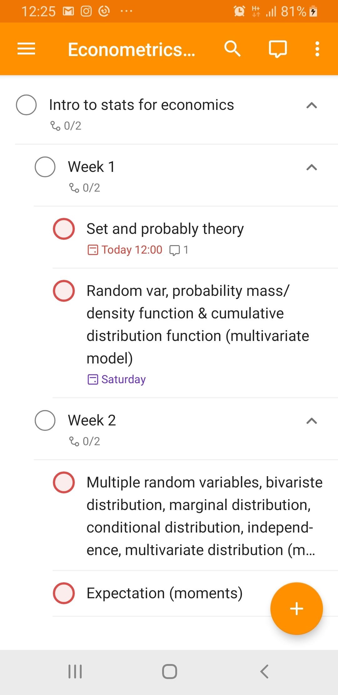This screenshot has width=338, height=695.
Task: Check off the Expectation (moments) task
Action: point(64,593)
